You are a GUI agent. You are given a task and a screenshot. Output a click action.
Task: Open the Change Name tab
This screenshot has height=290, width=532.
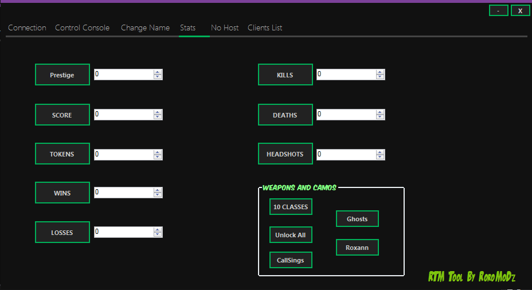145,28
